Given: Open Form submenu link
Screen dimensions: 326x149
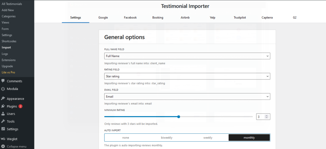Looking at the screenshot, I should click(5, 29).
